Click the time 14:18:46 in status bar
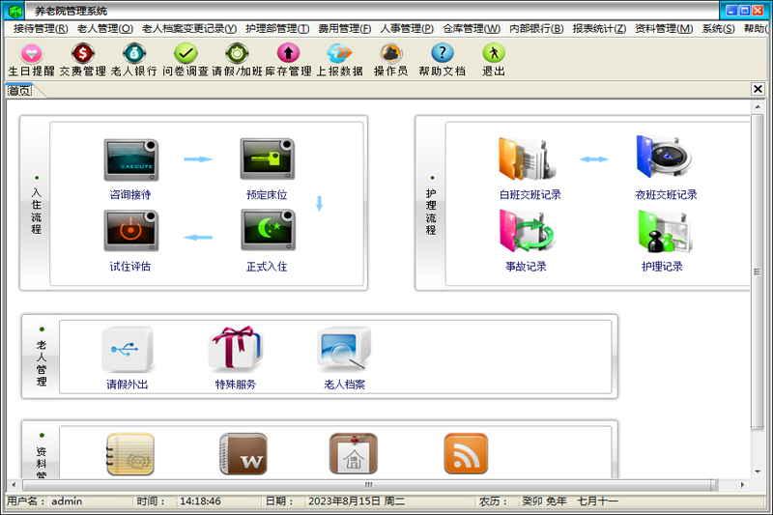This screenshot has height=515, width=773. pyautogui.click(x=200, y=501)
